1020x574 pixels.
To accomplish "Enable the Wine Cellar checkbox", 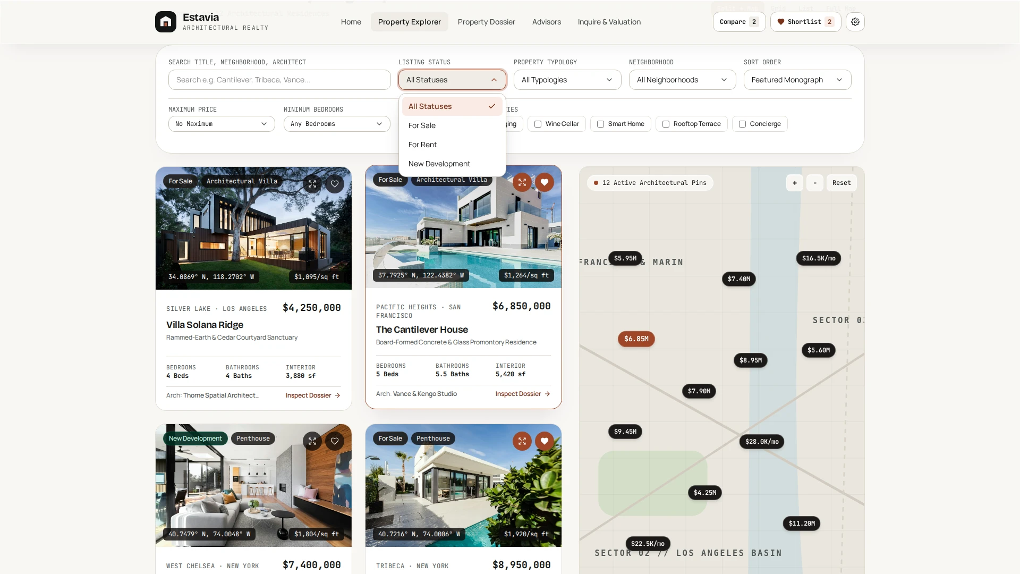I will point(538,124).
